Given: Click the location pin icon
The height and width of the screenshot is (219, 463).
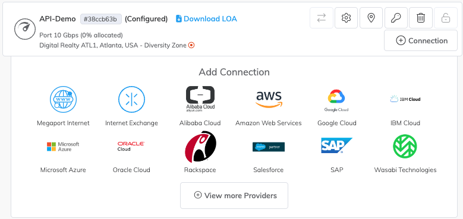Looking at the screenshot, I should [x=371, y=18].
